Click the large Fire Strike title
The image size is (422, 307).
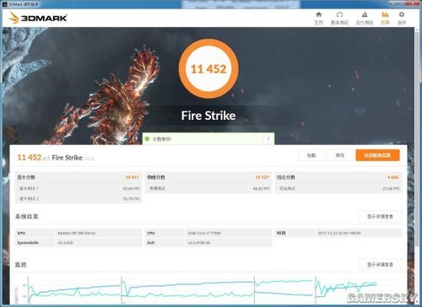tap(208, 116)
